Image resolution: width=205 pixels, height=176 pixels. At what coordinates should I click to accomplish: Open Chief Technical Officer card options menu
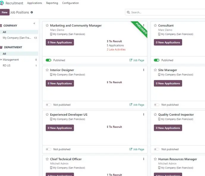(143, 159)
